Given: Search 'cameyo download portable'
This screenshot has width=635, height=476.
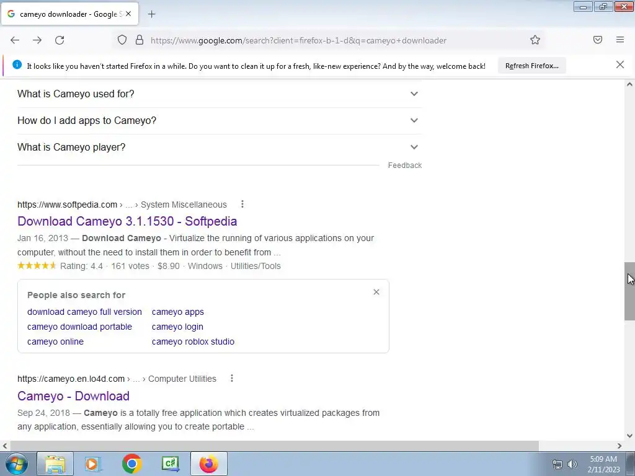Looking at the screenshot, I should (79, 327).
